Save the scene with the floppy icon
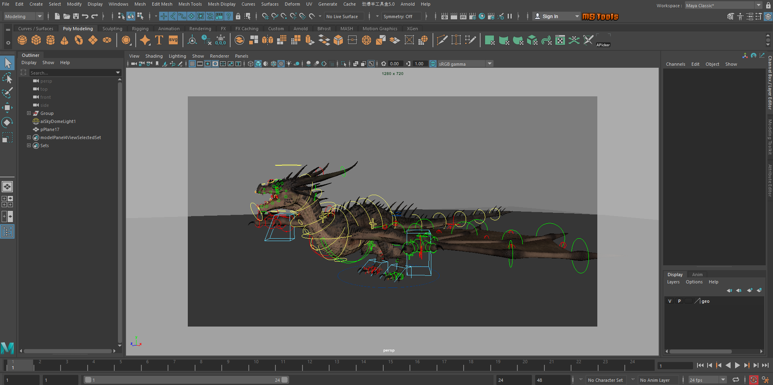 pos(76,16)
